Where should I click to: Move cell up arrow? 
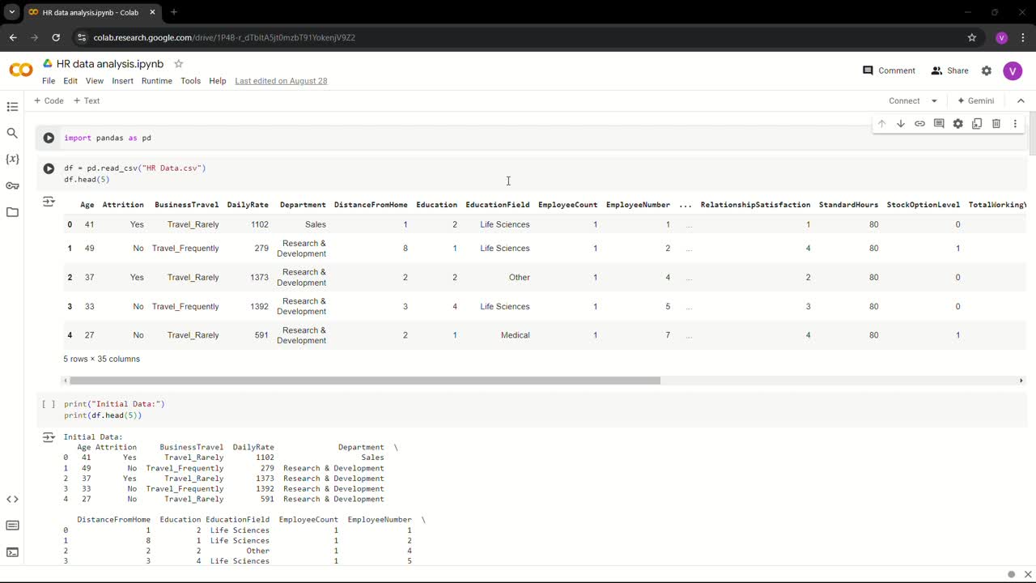click(881, 124)
